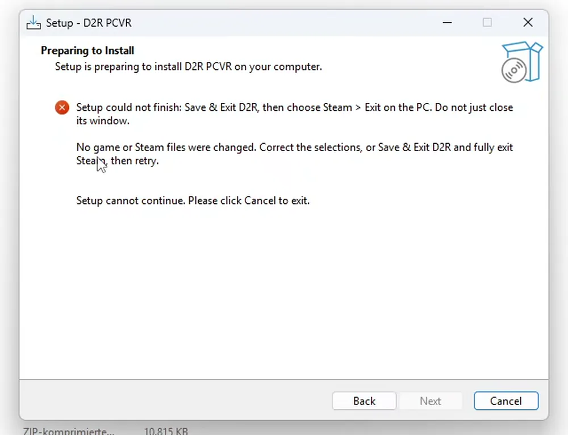
Task: Click the "Setup could not finish" error message
Action: pos(294,114)
